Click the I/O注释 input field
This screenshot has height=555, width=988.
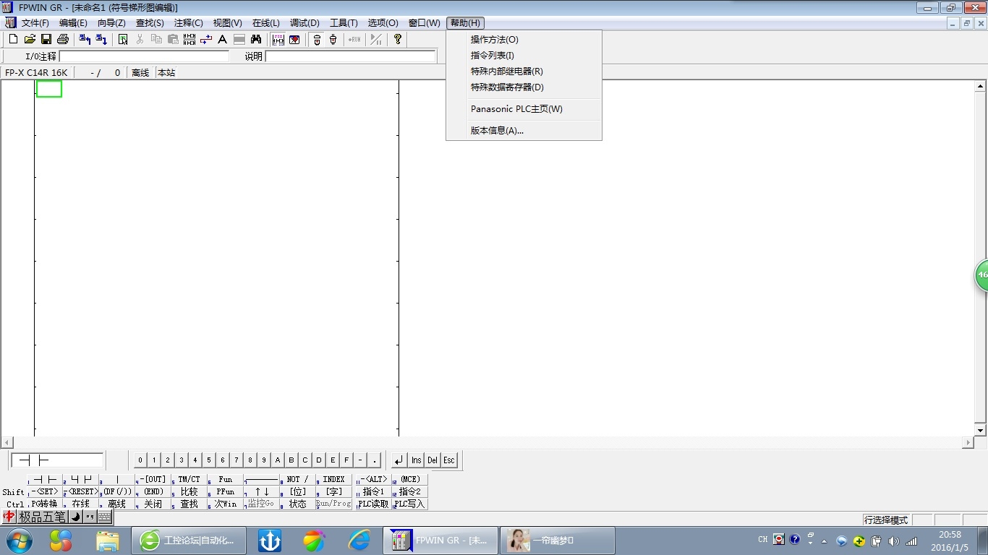[144, 56]
